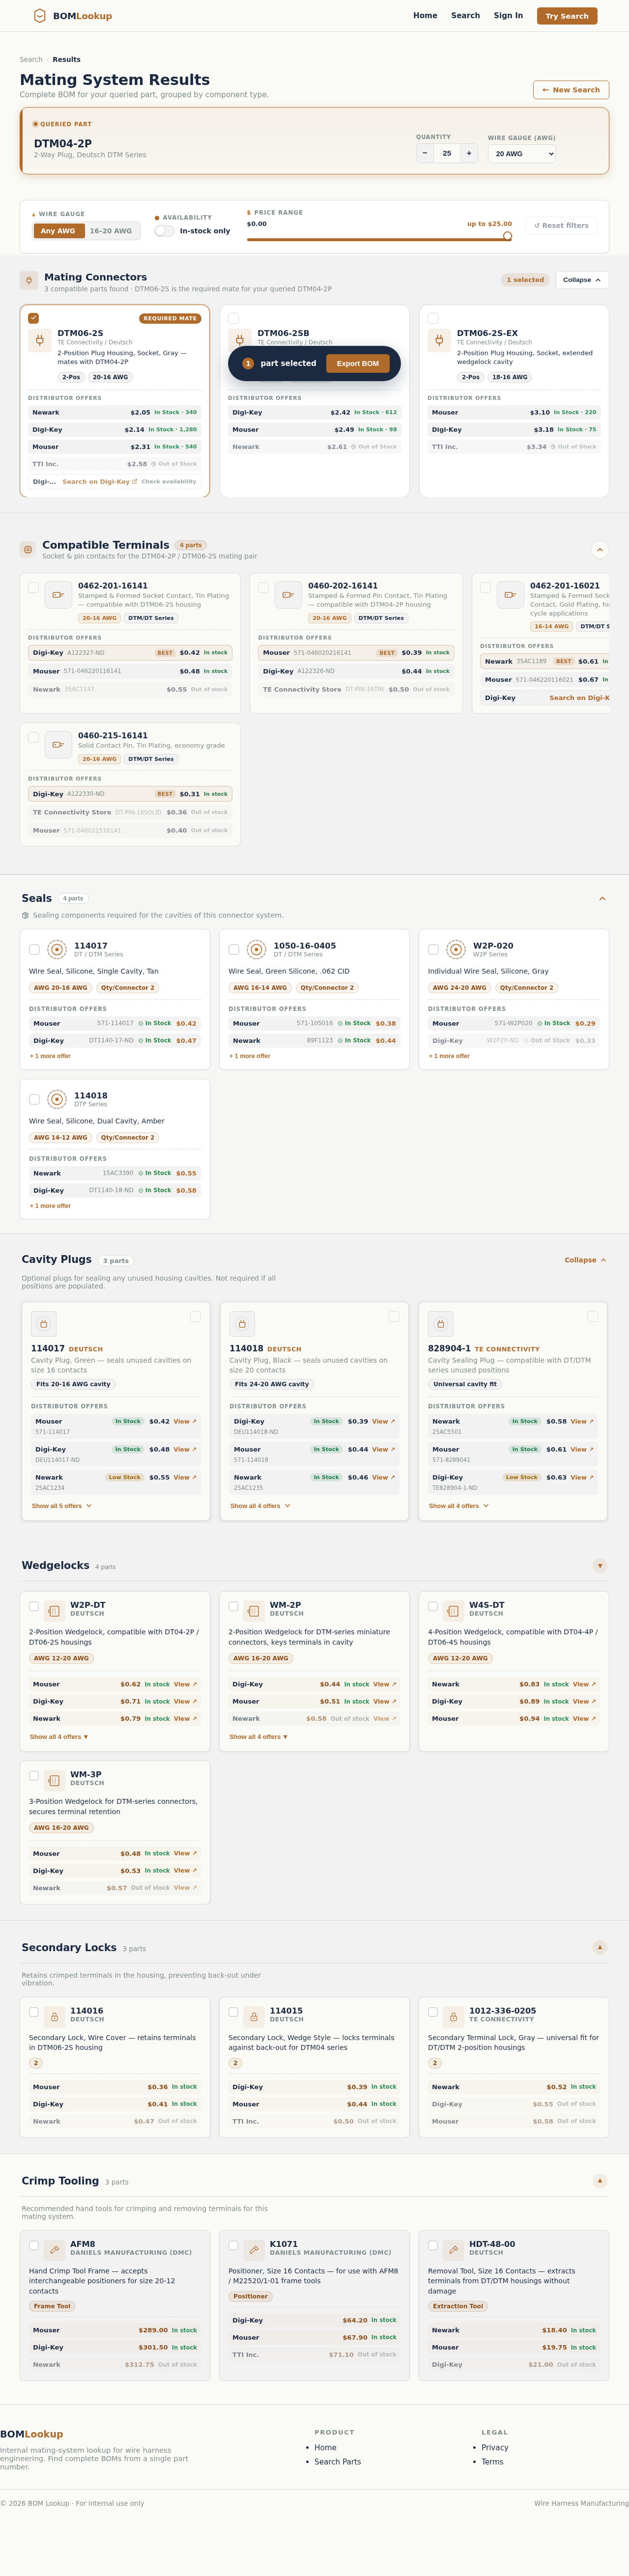Click the seal 114018 ring icon
This screenshot has height=2576, width=629.
click(x=57, y=1099)
